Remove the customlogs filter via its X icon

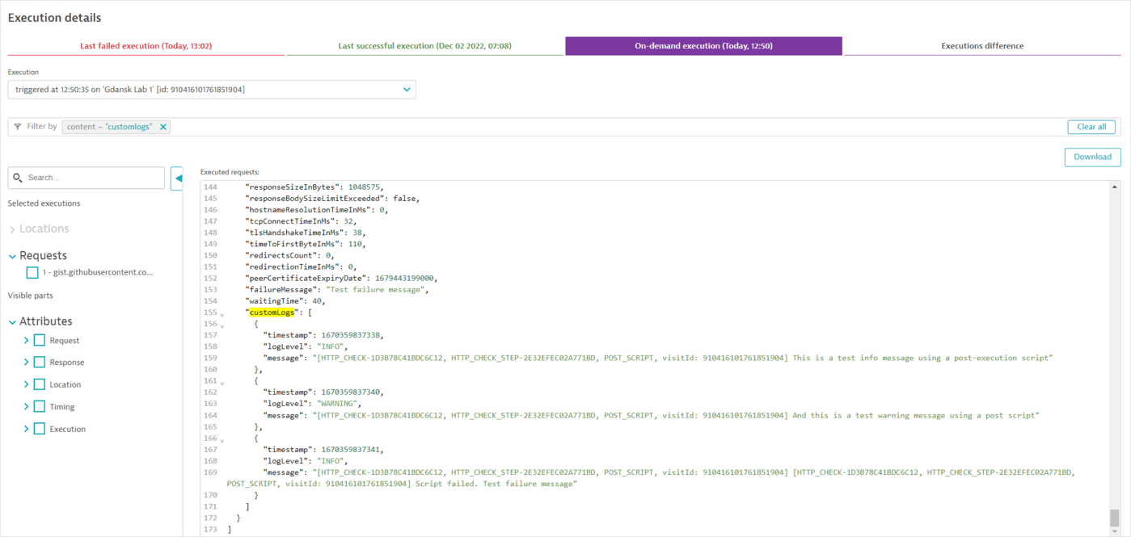click(x=163, y=126)
